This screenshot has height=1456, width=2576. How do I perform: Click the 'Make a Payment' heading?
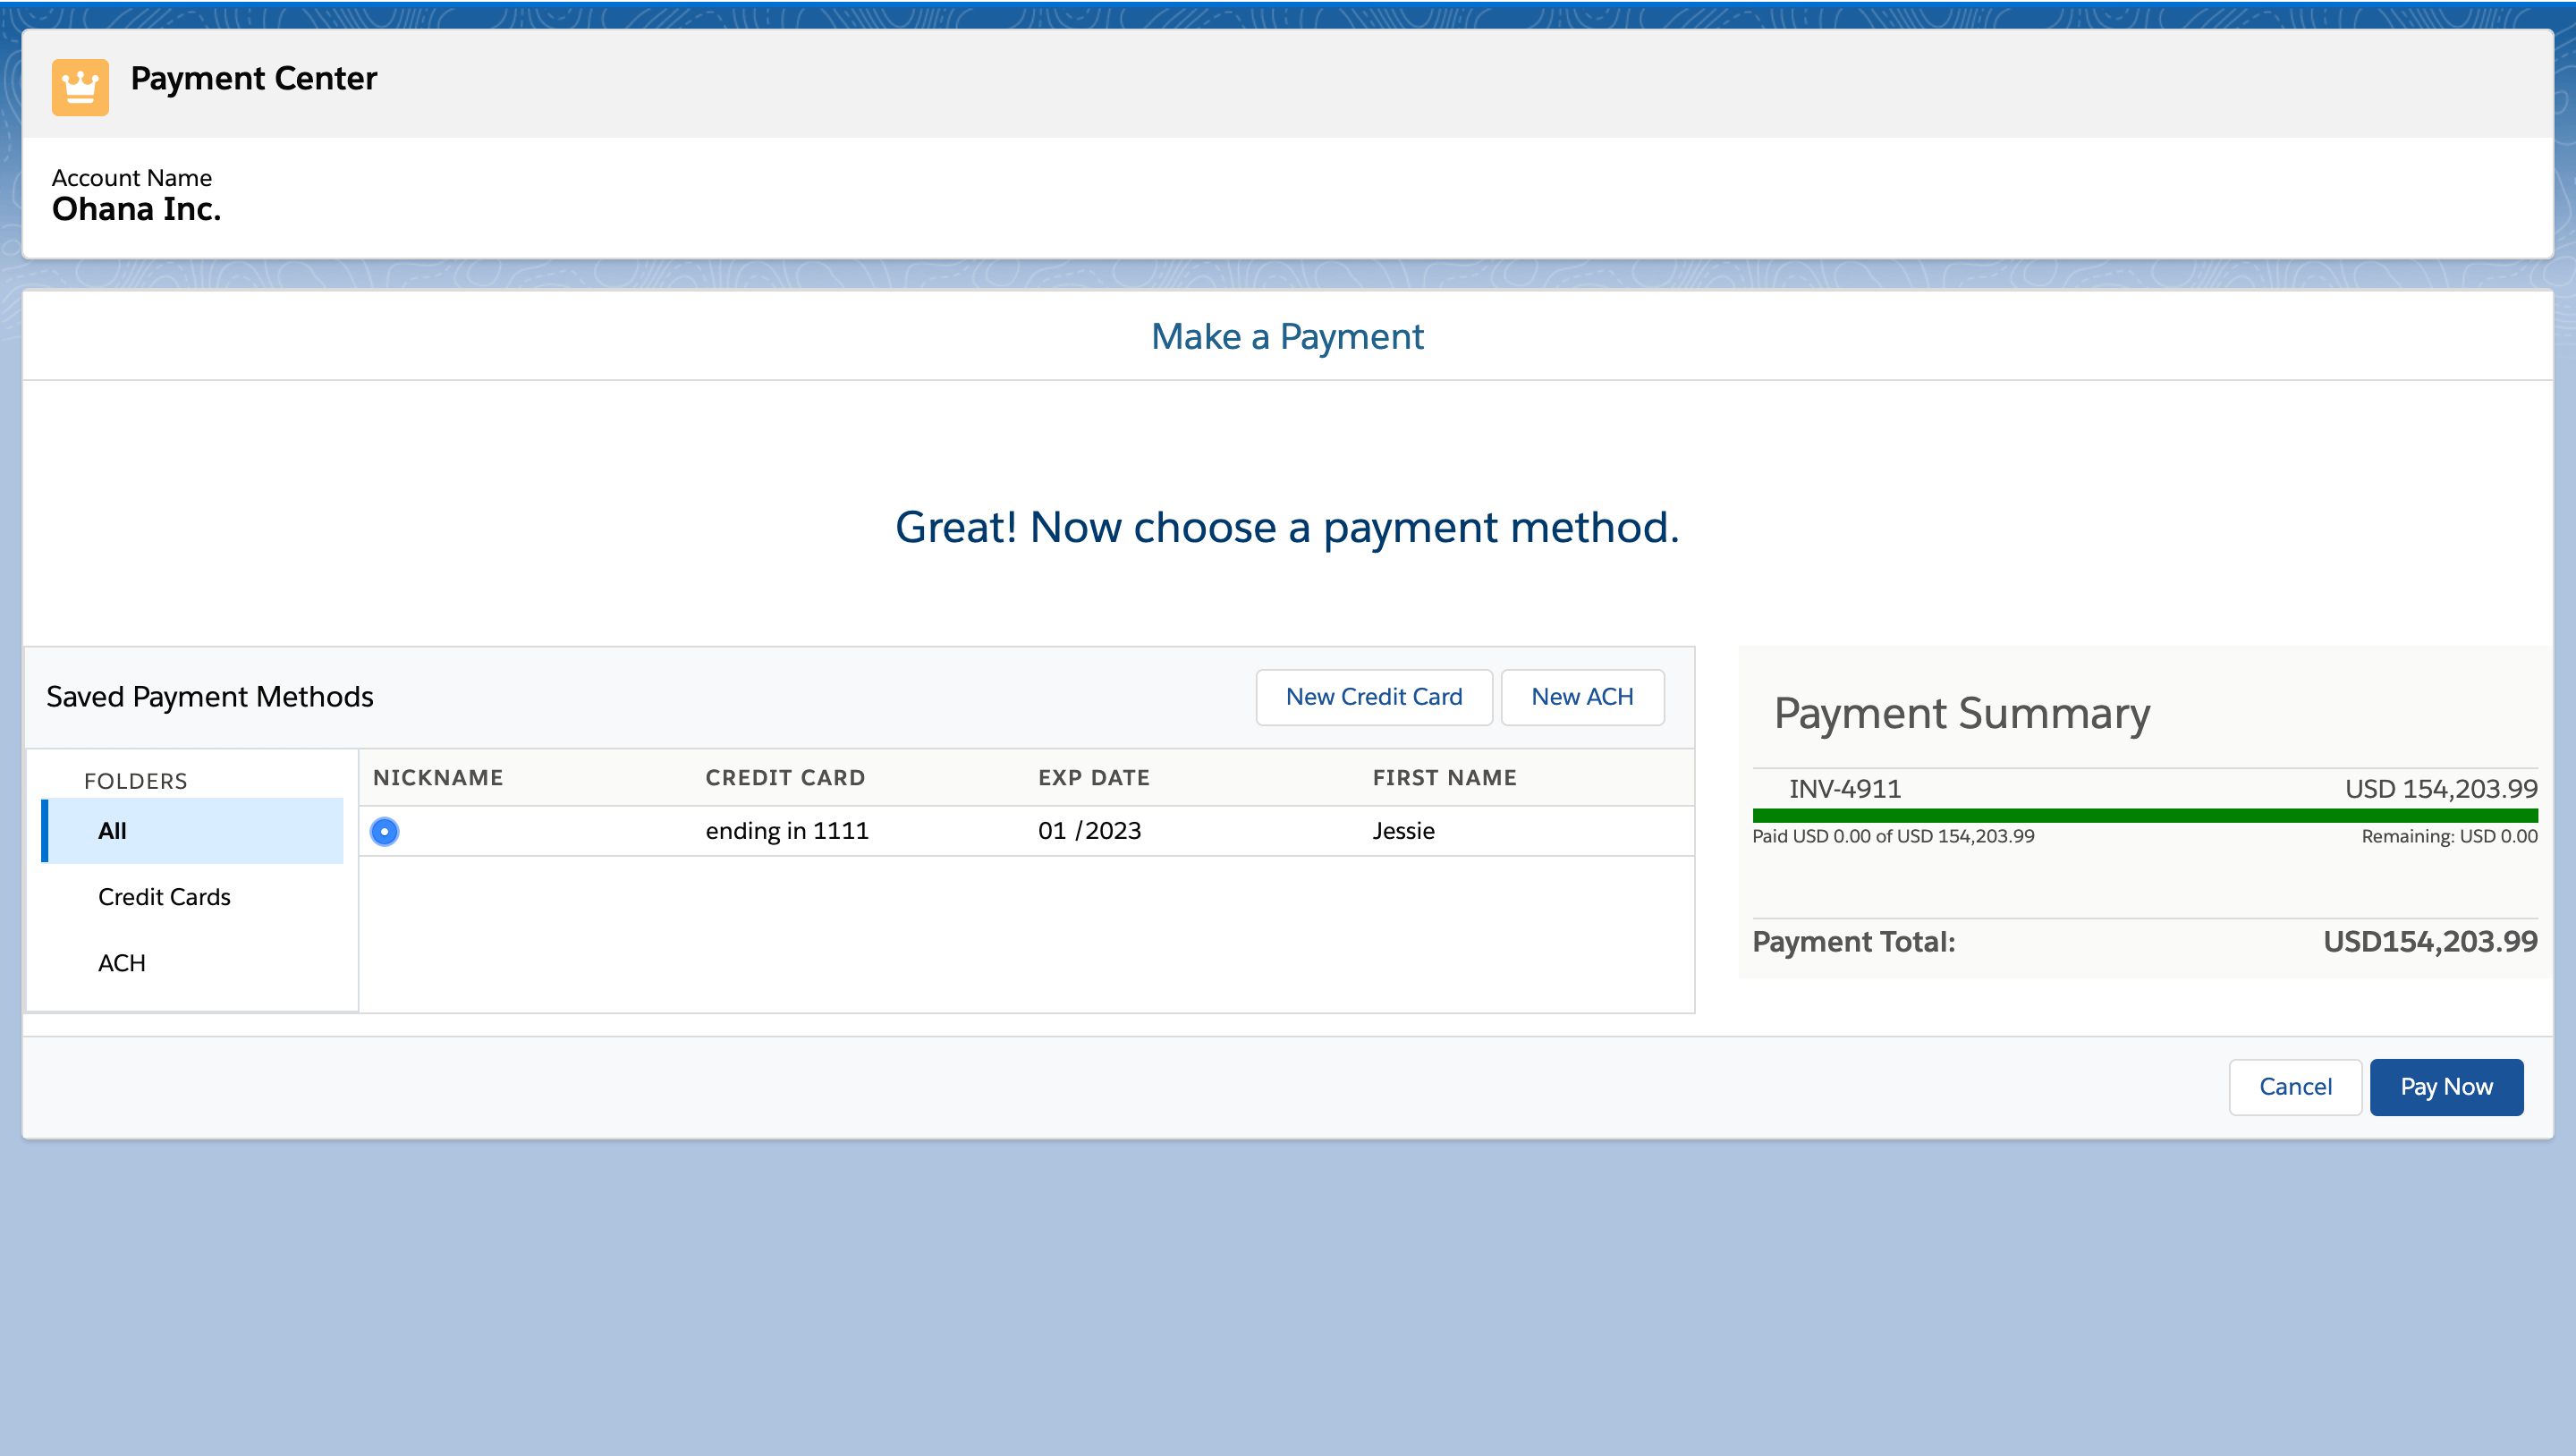1287,337
